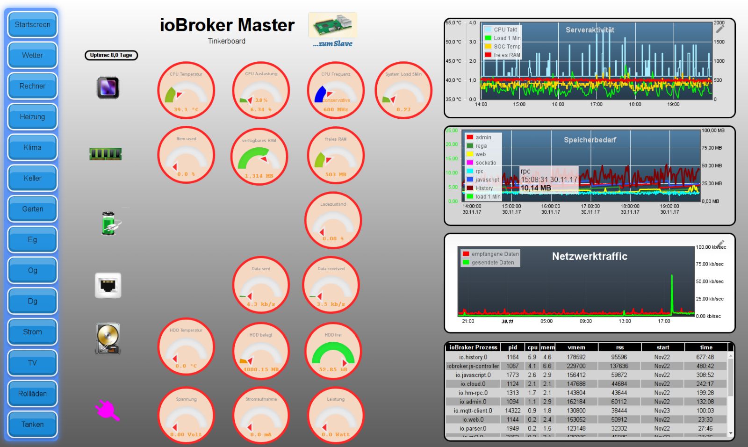This screenshot has width=748, height=447.
Task: Click the CPU Auslastung gauge
Action: (261, 91)
